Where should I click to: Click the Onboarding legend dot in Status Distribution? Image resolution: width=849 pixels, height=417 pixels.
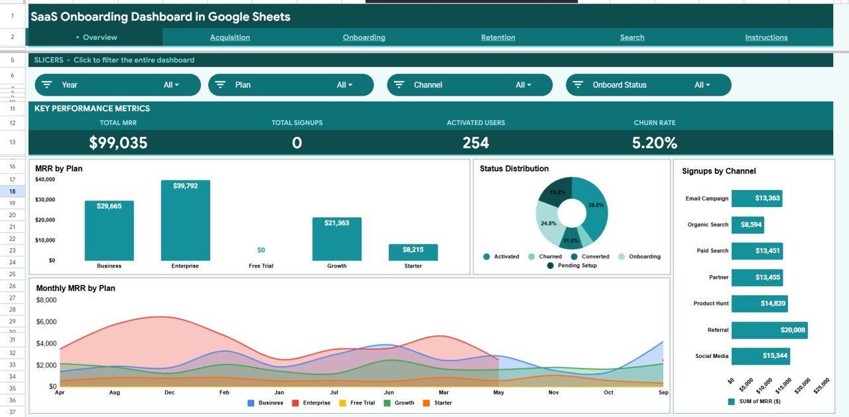click(x=621, y=256)
